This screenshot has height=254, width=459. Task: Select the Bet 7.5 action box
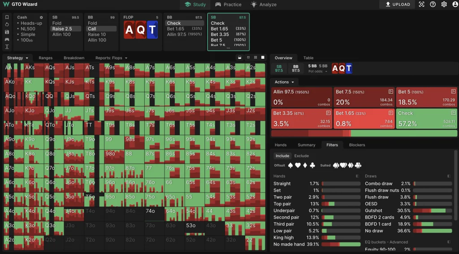coord(364,97)
